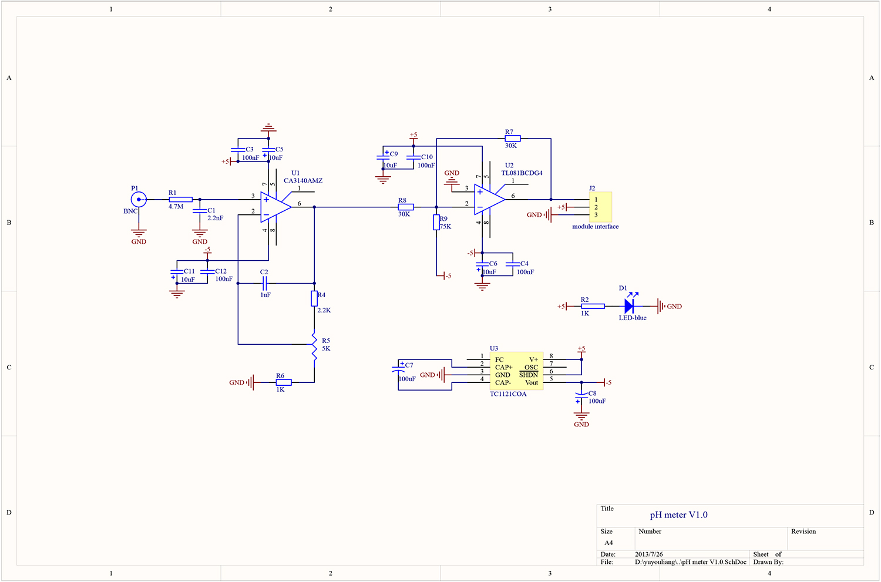This screenshot has width=881, height=582.
Task: Click the file path in title block
Action: 690,562
